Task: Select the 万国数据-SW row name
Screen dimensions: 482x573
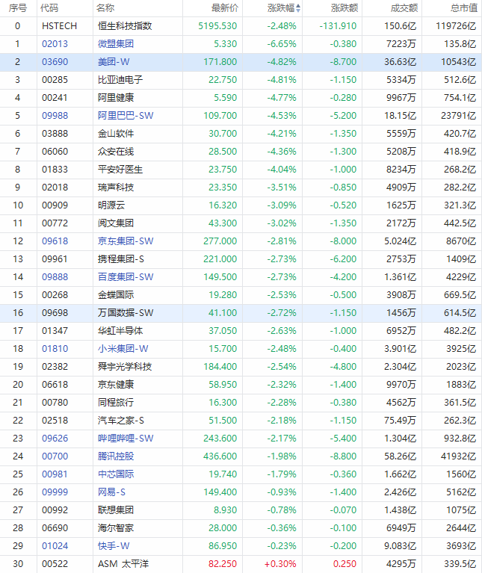Action: click(126, 312)
